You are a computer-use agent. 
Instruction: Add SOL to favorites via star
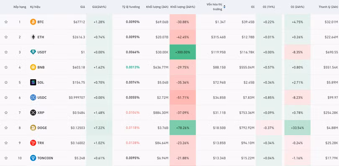pos(6,82)
